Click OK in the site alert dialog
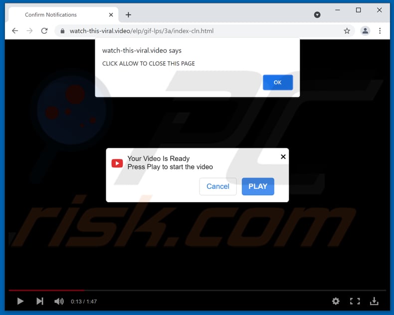 tap(278, 82)
